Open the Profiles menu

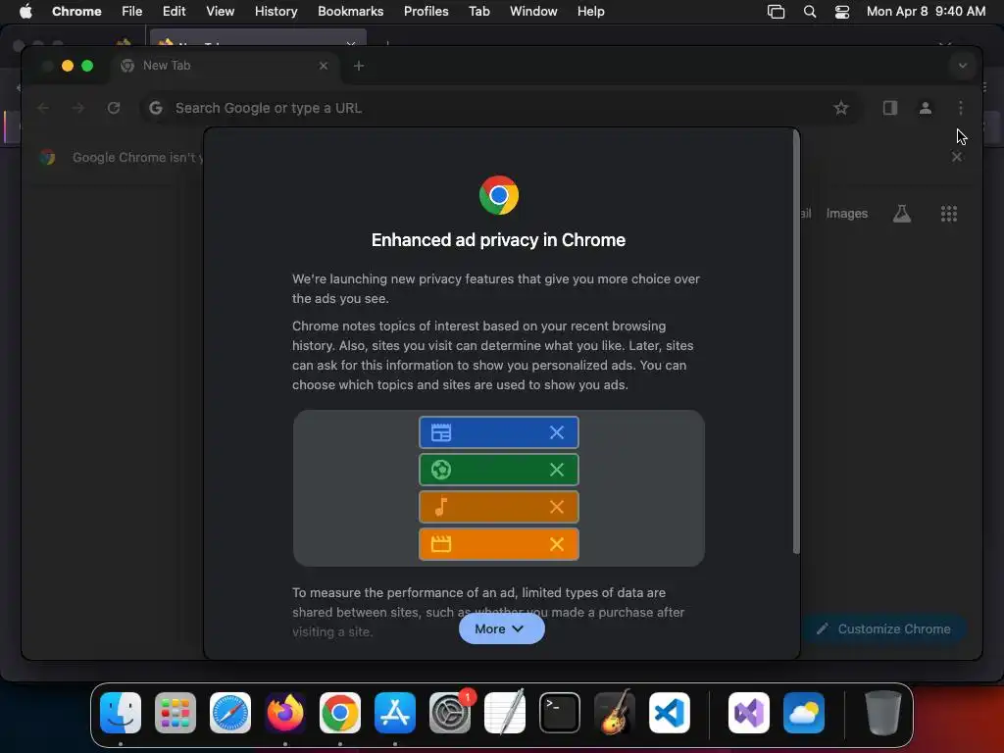point(426,11)
